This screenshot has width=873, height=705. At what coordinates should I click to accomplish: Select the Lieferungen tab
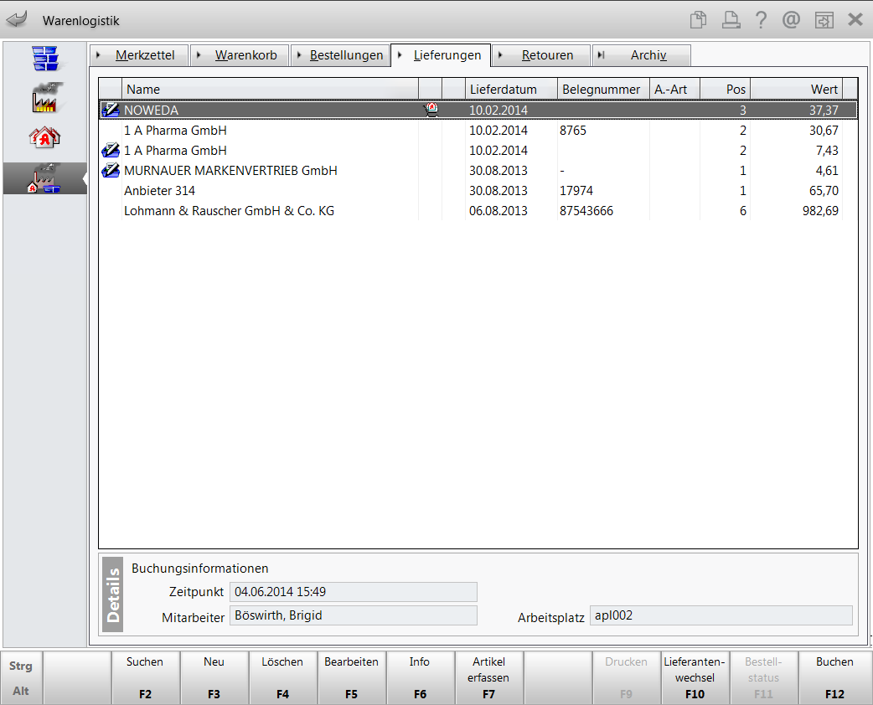441,55
